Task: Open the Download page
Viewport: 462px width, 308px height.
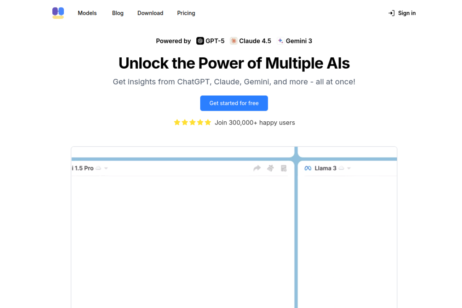Action: tap(150, 13)
